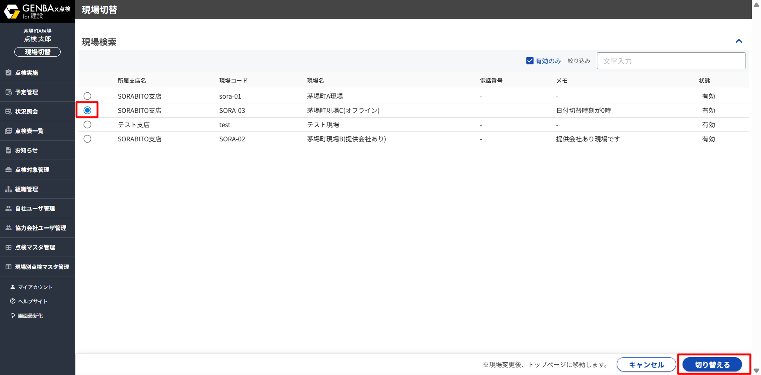The image size is (761, 375).
Task: Click the 画面最新化 refresh icon
Action: [x=13, y=315]
